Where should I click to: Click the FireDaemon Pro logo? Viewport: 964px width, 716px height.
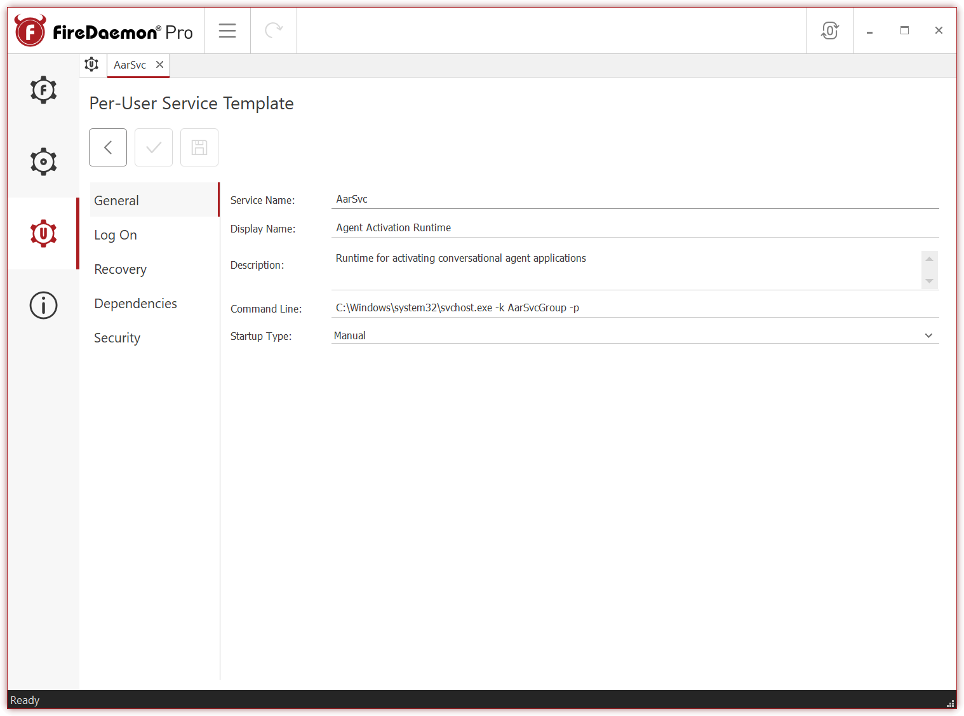click(104, 31)
